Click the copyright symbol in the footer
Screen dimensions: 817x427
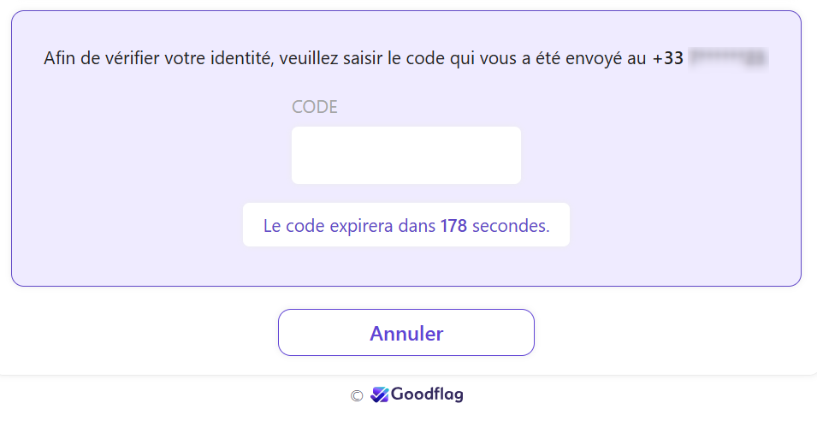(357, 395)
